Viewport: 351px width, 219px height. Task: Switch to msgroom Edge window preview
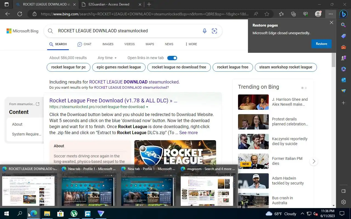[208, 187]
